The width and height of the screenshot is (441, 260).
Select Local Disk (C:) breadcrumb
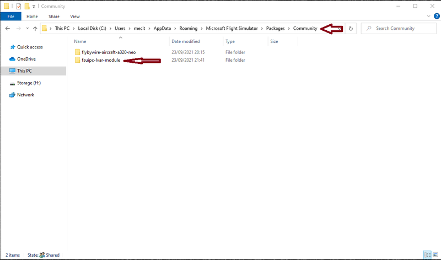point(92,29)
